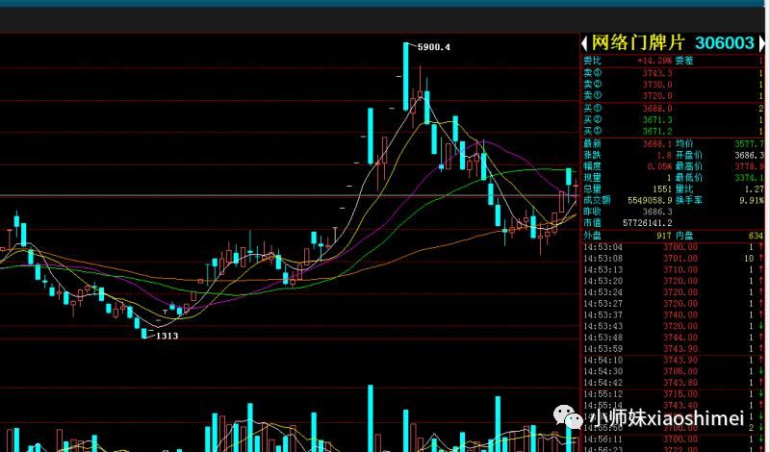The image size is (770, 452).
Task: Select the average price 3577.7
Action: (x=750, y=144)
